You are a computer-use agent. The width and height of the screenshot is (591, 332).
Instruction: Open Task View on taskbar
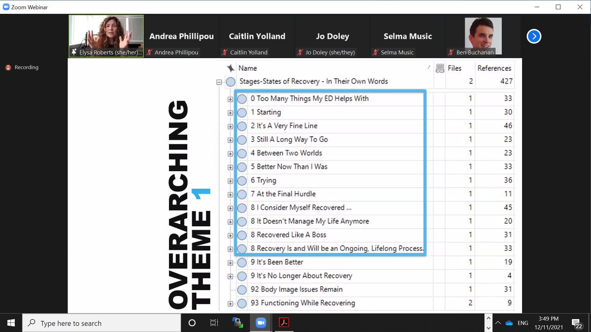tap(214, 323)
